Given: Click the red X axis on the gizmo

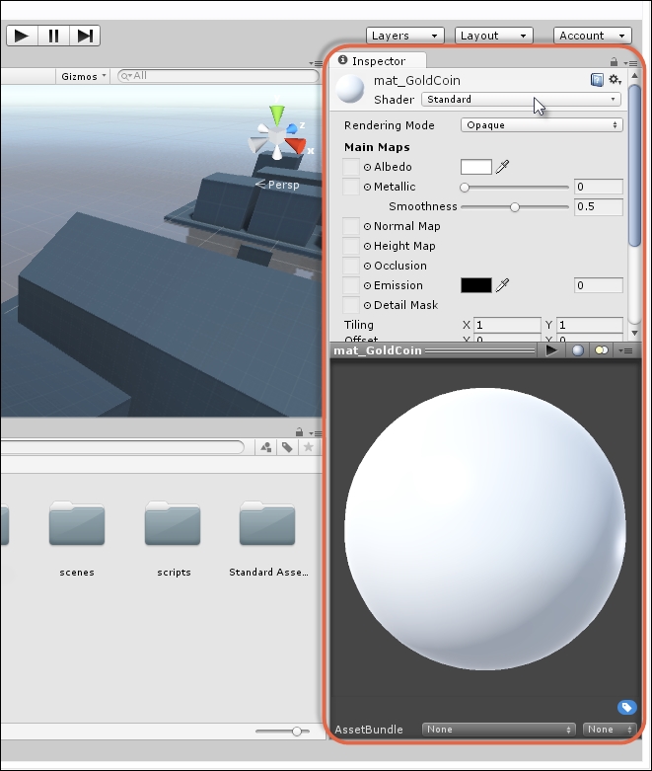Looking at the screenshot, I should 296,146.
